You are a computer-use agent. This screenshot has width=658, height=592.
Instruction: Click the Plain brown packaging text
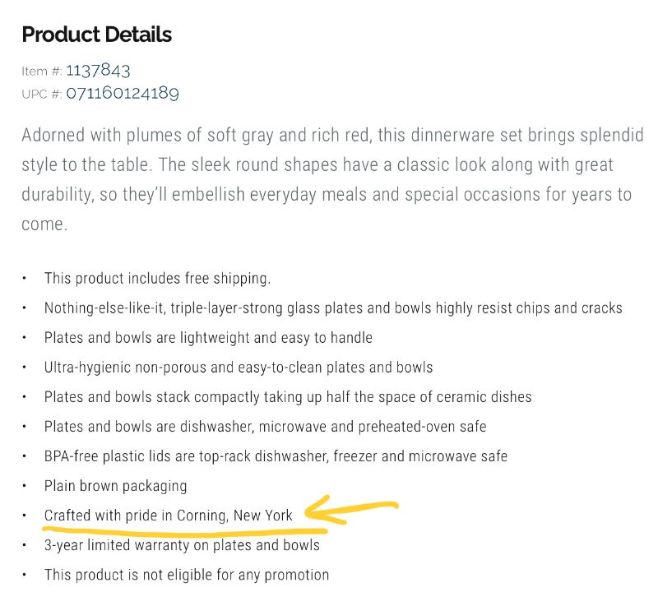point(115,486)
